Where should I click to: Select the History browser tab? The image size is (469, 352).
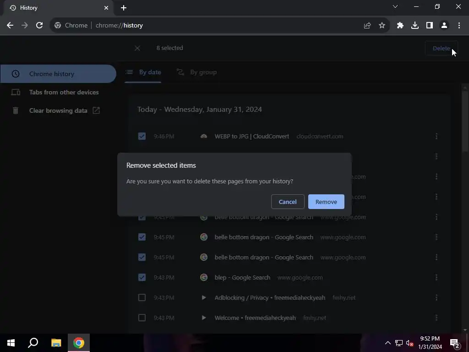pos(58,8)
